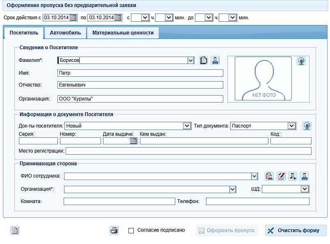Click into Кем выдан input field
This screenshot has height=244, width=330.
(204, 141)
